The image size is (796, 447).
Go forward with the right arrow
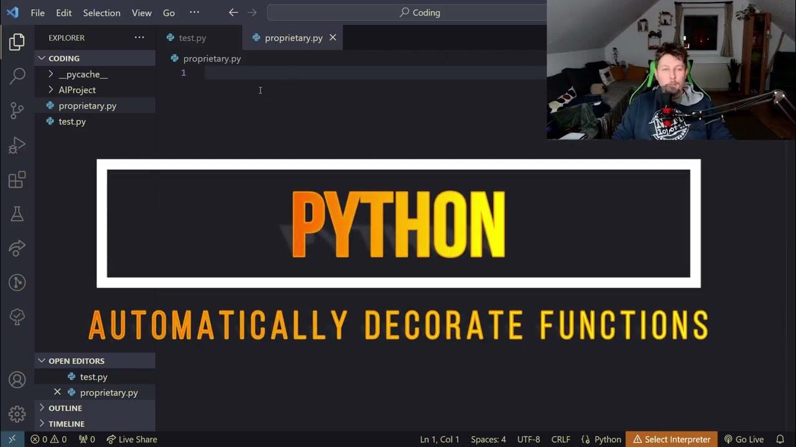coord(252,12)
